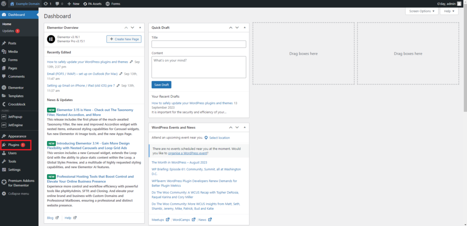
Task: Open Forms in the sidebar
Action: [x=19, y=60]
